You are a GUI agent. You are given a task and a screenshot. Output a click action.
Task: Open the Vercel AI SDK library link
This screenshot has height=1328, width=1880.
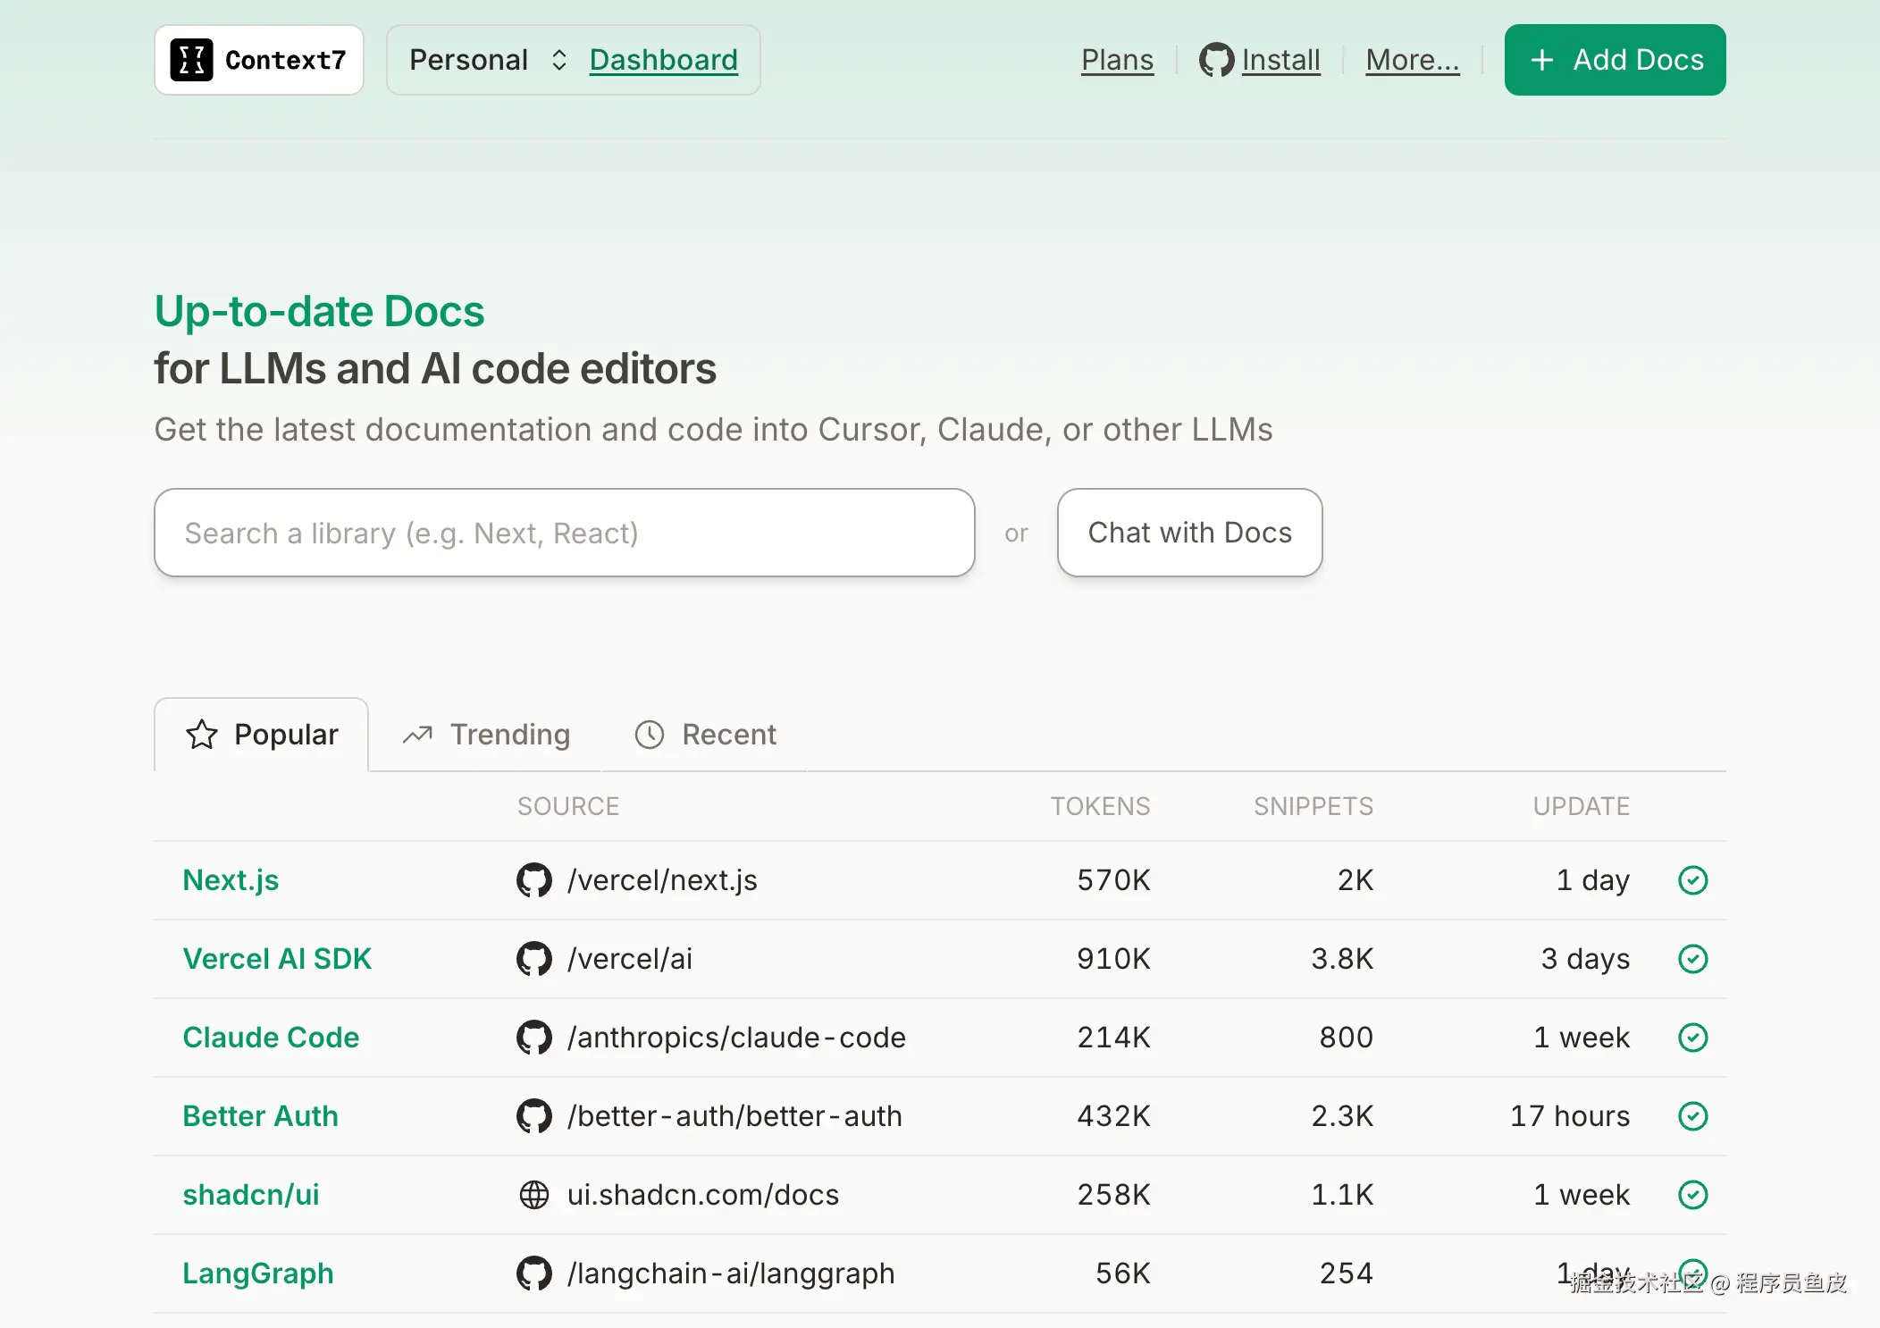pos(277,959)
